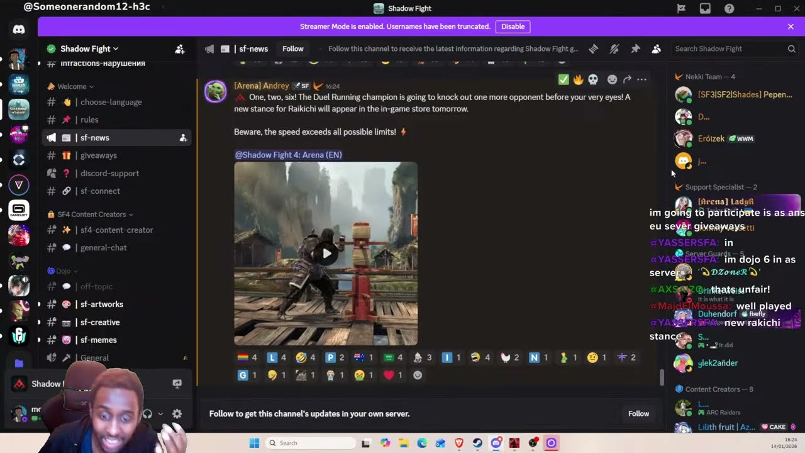Image resolution: width=805 pixels, height=453 pixels.
Task: Open [Arena] Andrey's profile name
Action: [x=262, y=86]
